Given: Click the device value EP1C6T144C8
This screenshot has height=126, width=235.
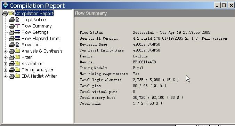Looking at the screenshot, I should point(144,62).
